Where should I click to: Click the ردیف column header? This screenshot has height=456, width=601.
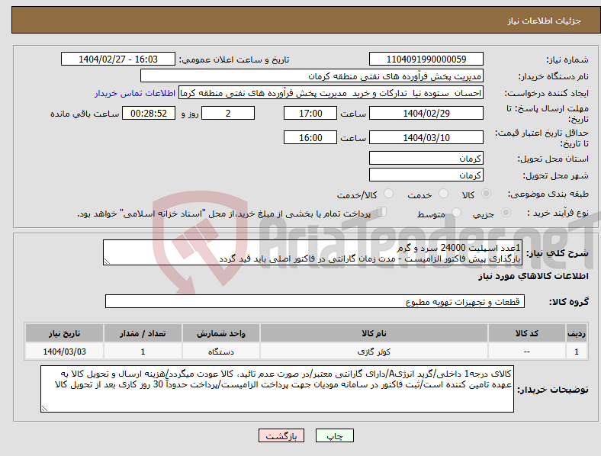(x=577, y=333)
